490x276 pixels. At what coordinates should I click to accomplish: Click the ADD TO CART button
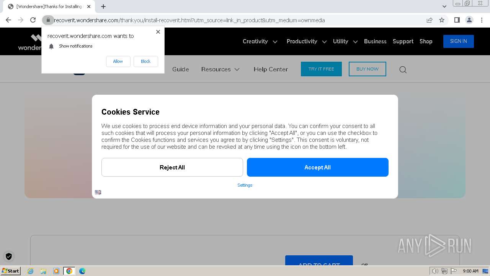[x=319, y=261]
